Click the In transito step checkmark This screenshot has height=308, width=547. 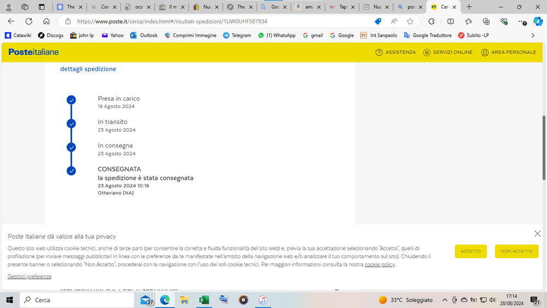click(71, 124)
